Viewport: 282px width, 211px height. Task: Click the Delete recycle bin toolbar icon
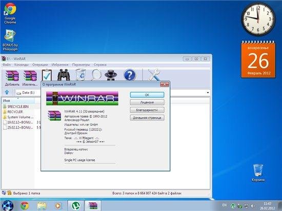[80, 75]
